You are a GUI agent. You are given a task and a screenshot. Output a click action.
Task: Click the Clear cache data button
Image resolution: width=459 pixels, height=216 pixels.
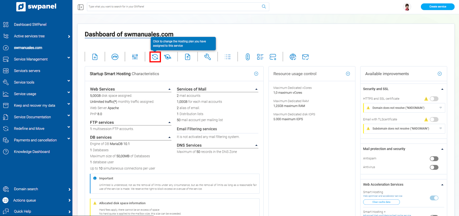tap(381, 202)
